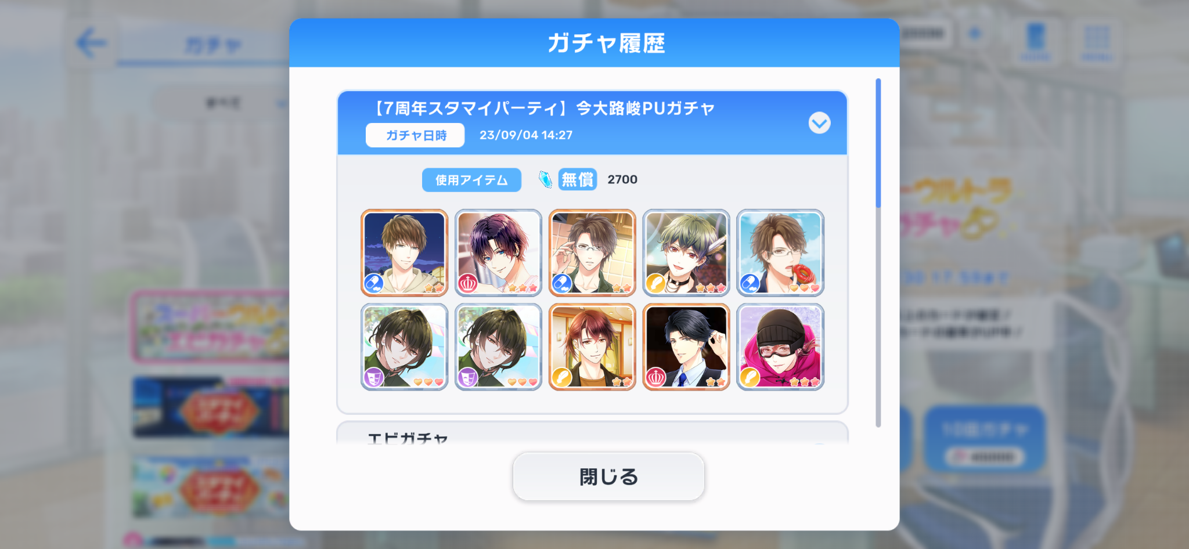This screenshot has width=1189, height=549.
Task: Open the glasses-adjusting character card
Action: pos(592,252)
